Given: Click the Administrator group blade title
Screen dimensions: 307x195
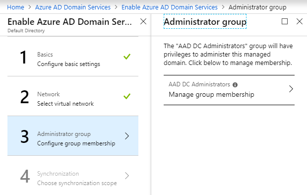Looking at the screenshot, I should tap(205, 21).
